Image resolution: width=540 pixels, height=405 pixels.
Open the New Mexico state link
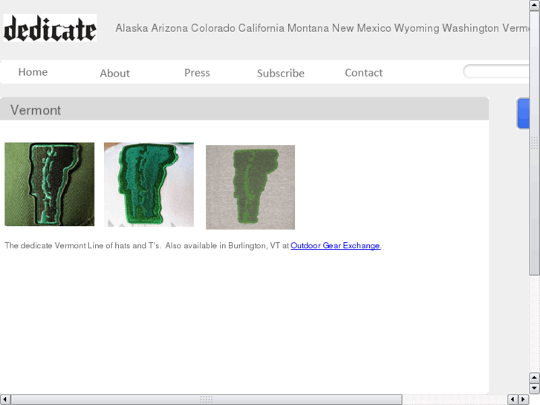[x=361, y=28]
